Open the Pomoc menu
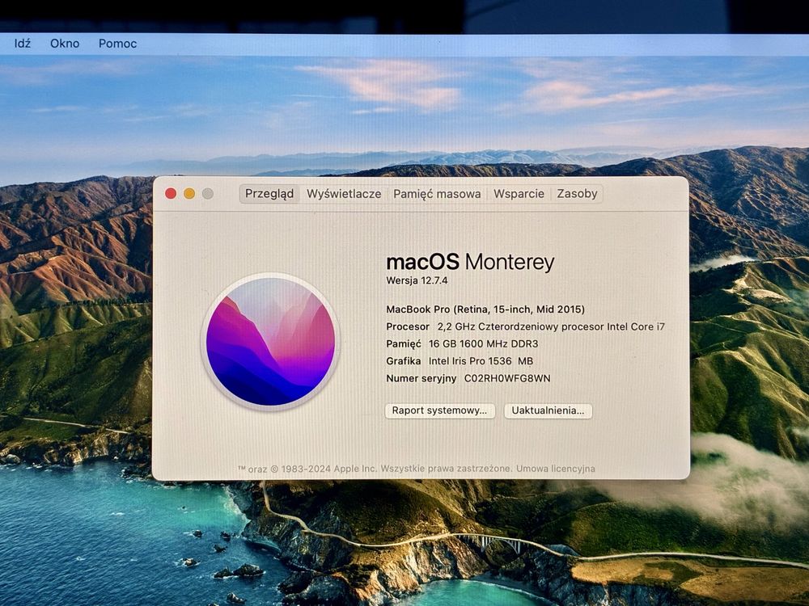Image resolution: width=809 pixels, height=606 pixels. pos(117,44)
